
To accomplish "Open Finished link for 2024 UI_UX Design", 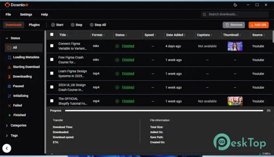I will [x=128, y=88].
